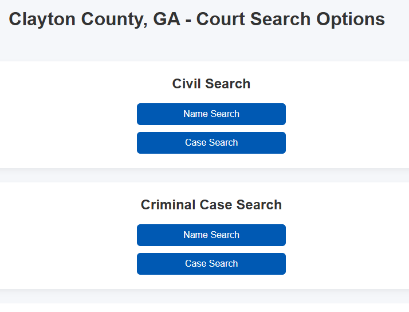Click blank area left of civil Name Search

click(x=69, y=114)
